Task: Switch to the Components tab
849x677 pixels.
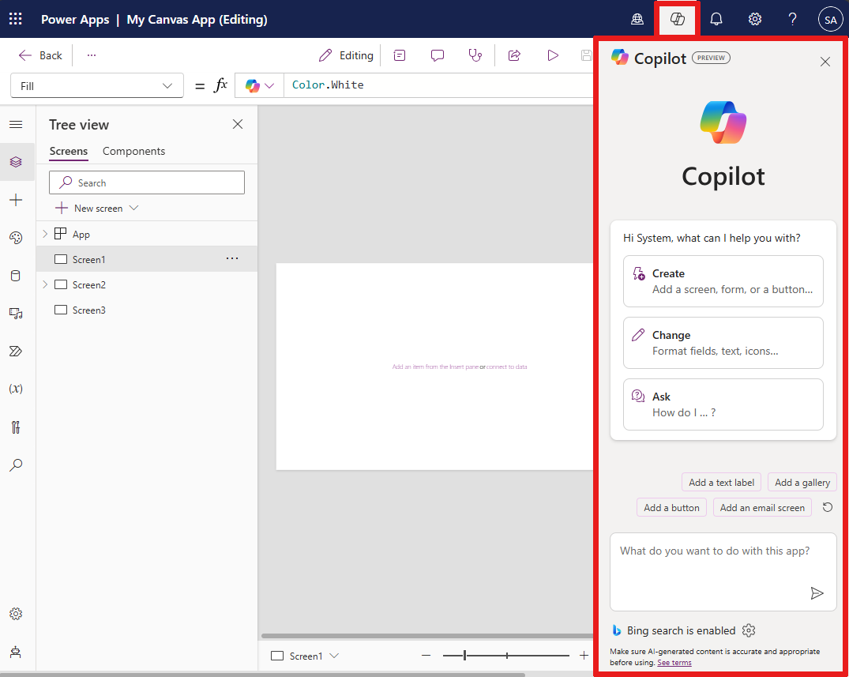Action: click(x=133, y=151)
